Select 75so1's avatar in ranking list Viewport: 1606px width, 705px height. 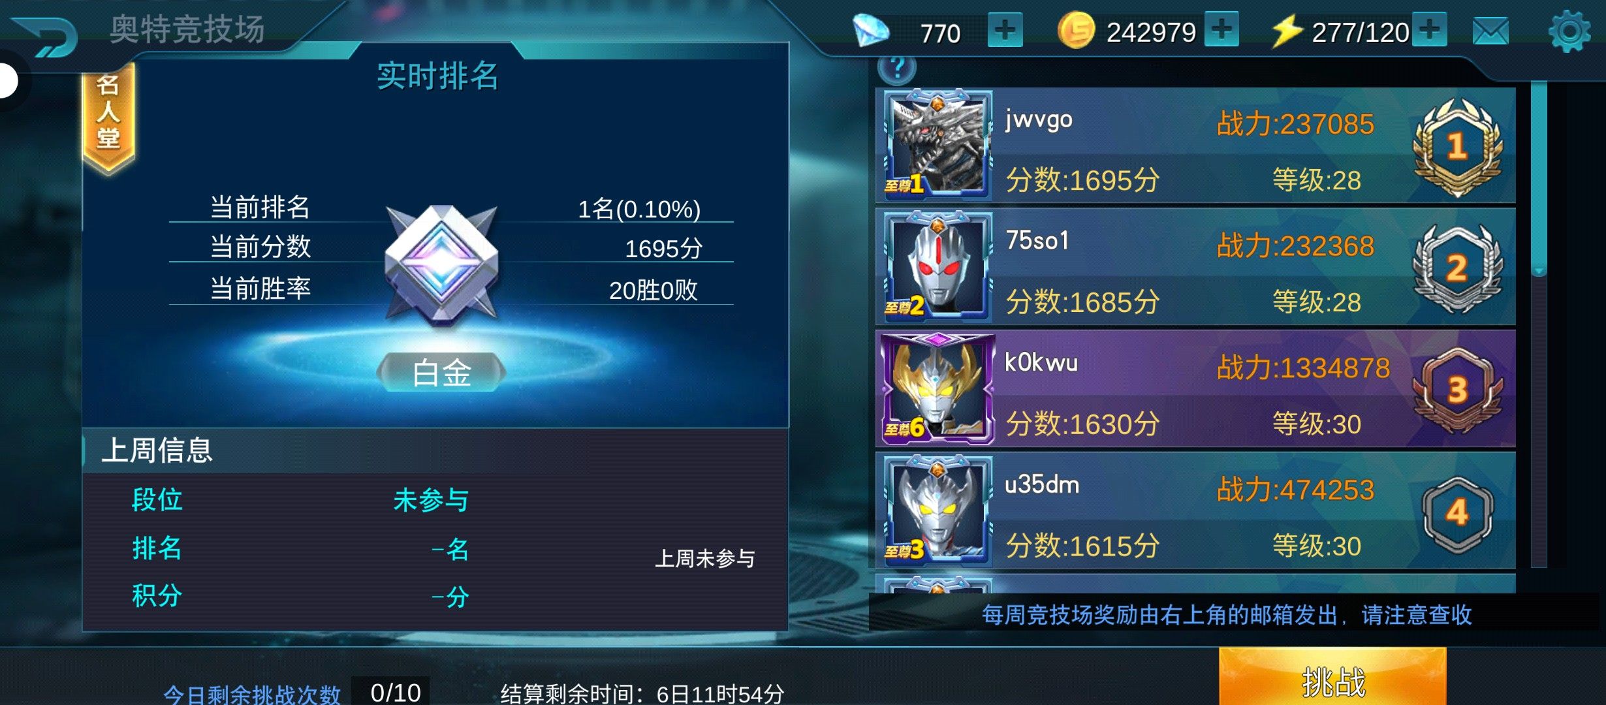pos(937,267)
